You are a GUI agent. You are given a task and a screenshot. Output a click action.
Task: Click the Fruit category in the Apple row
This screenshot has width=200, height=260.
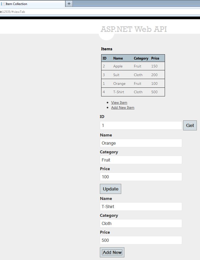click(138, 66)
